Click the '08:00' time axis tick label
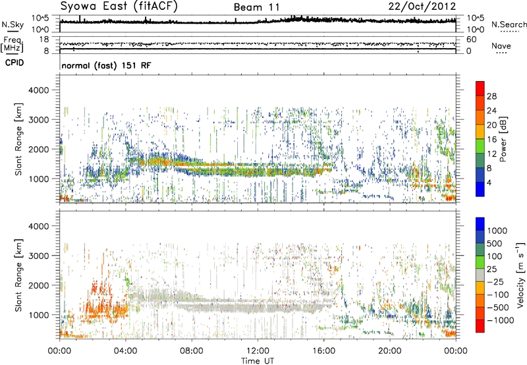 pyautogui.click(x=192, y=351)
